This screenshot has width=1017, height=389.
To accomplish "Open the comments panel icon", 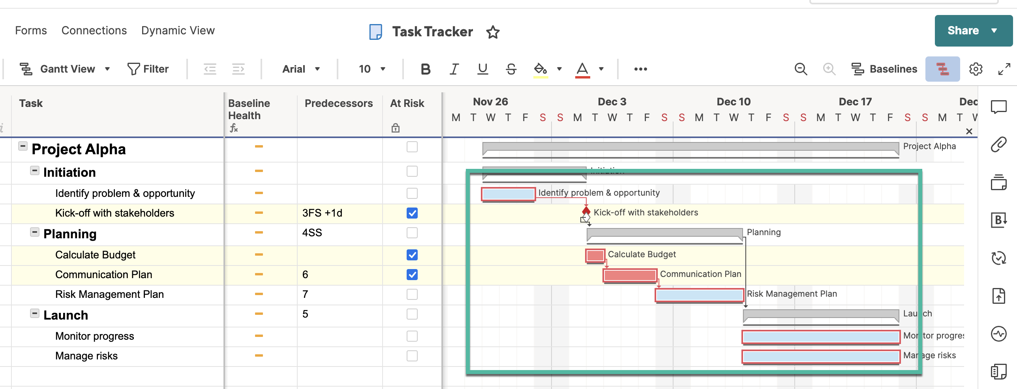I will pos(998,107).
